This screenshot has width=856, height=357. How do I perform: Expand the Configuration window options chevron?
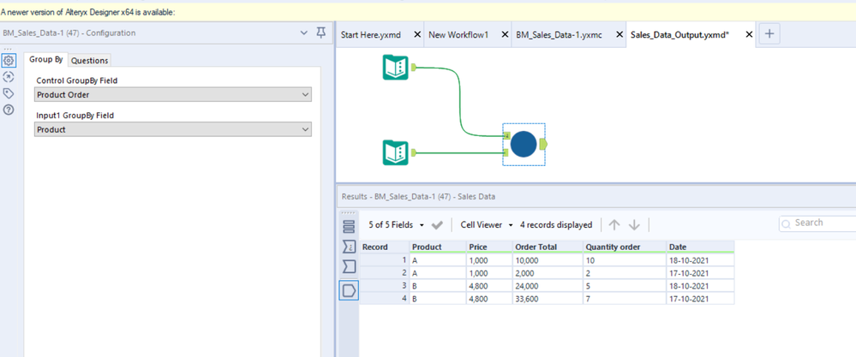[x=305, y=33]
